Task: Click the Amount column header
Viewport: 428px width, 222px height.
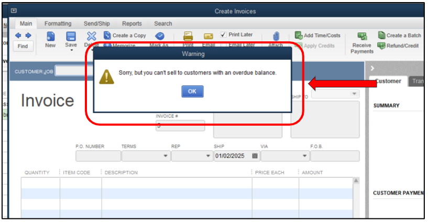Action: tap(312, 173)
